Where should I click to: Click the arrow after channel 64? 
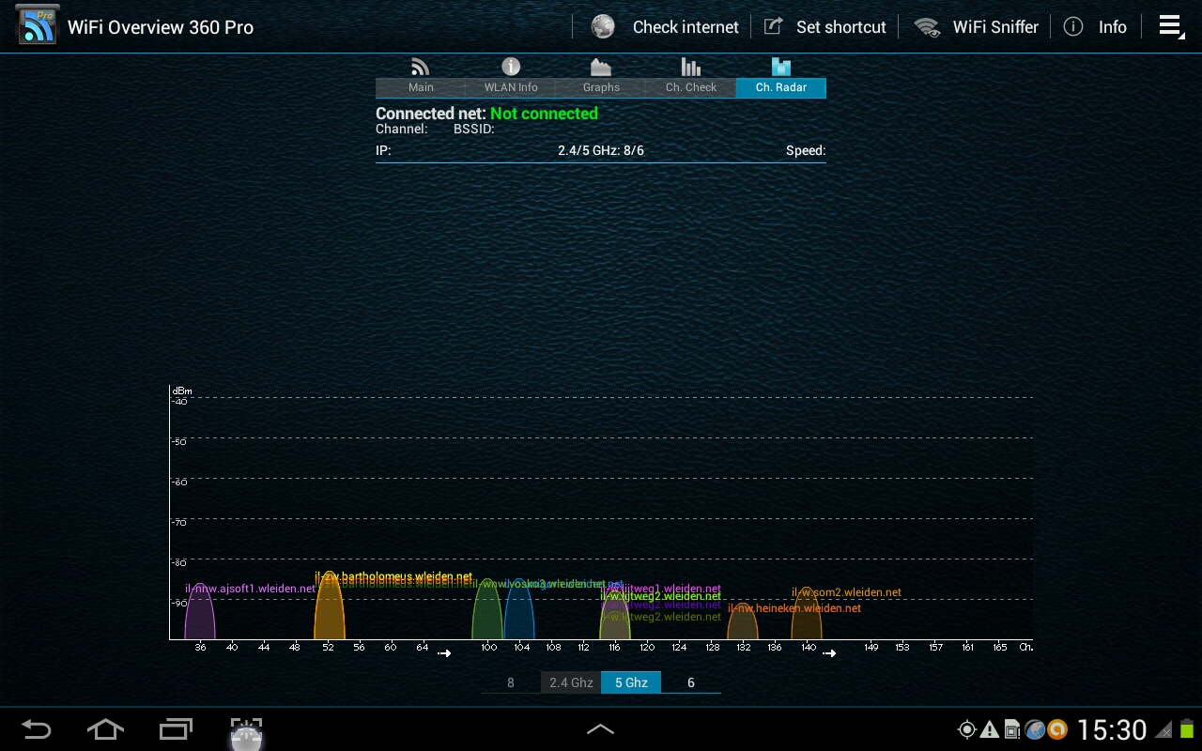click(x=444, y=652)
